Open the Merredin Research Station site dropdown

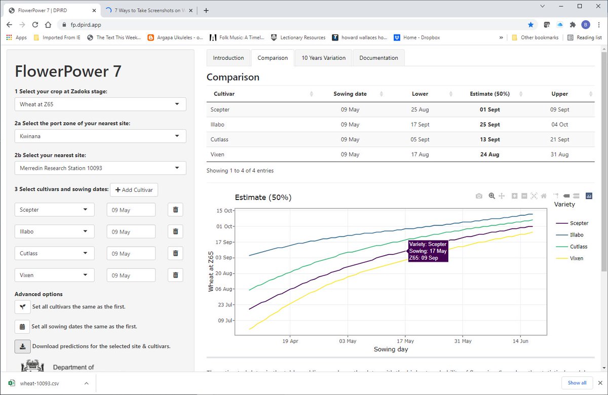pyautogui.click(x=100, y=168)
